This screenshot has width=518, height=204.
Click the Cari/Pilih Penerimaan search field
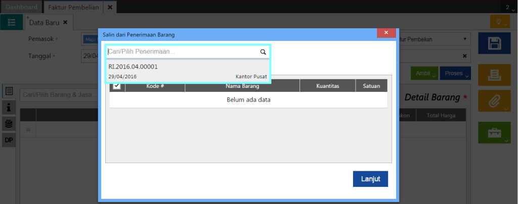(182, 52)
